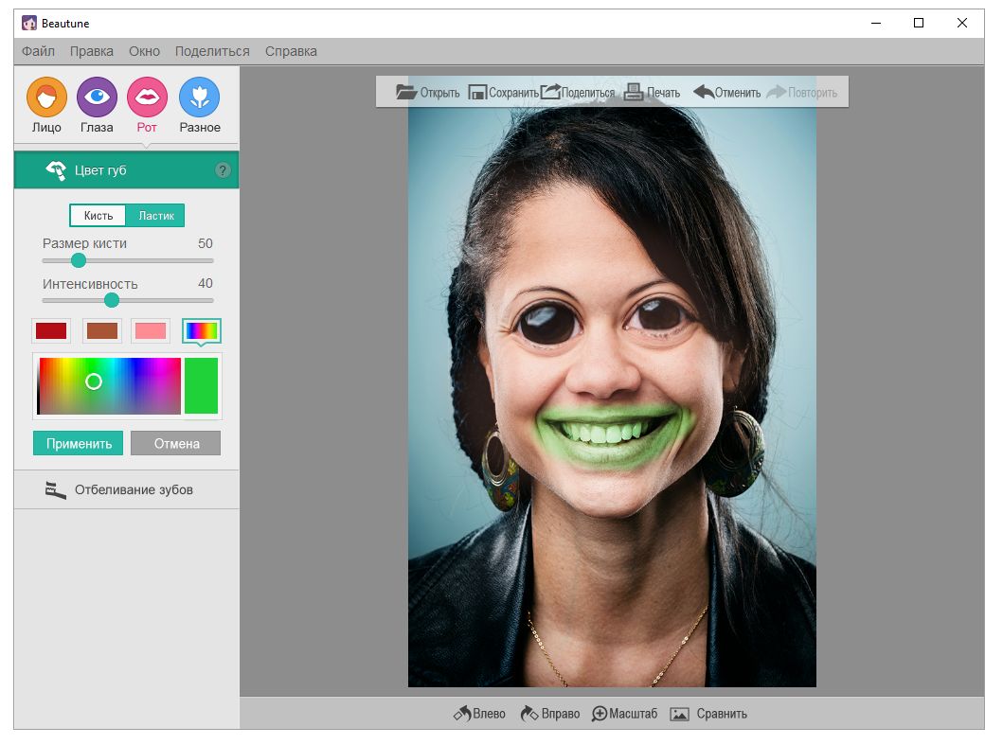Viewport: 1003px width, 745px height.
Task: Open the Разное (Misc) tools icon
Action: pos(199,98)
